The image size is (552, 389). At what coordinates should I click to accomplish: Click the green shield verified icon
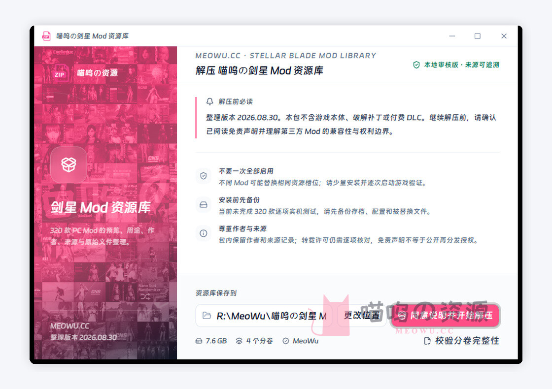(416, 65)
